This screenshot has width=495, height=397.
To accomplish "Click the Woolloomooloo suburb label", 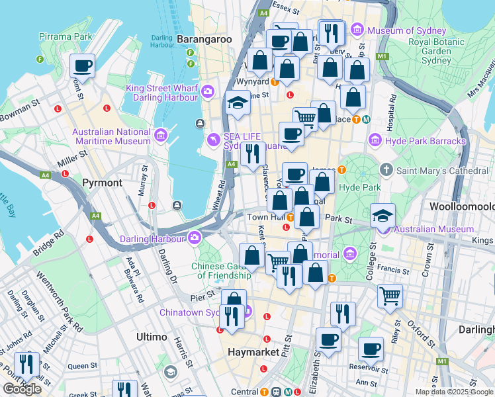I will coord(462,206).
